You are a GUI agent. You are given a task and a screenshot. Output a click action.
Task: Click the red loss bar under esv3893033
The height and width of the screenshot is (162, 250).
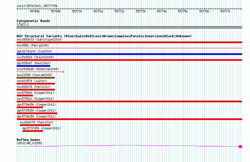tap(129, 42)
